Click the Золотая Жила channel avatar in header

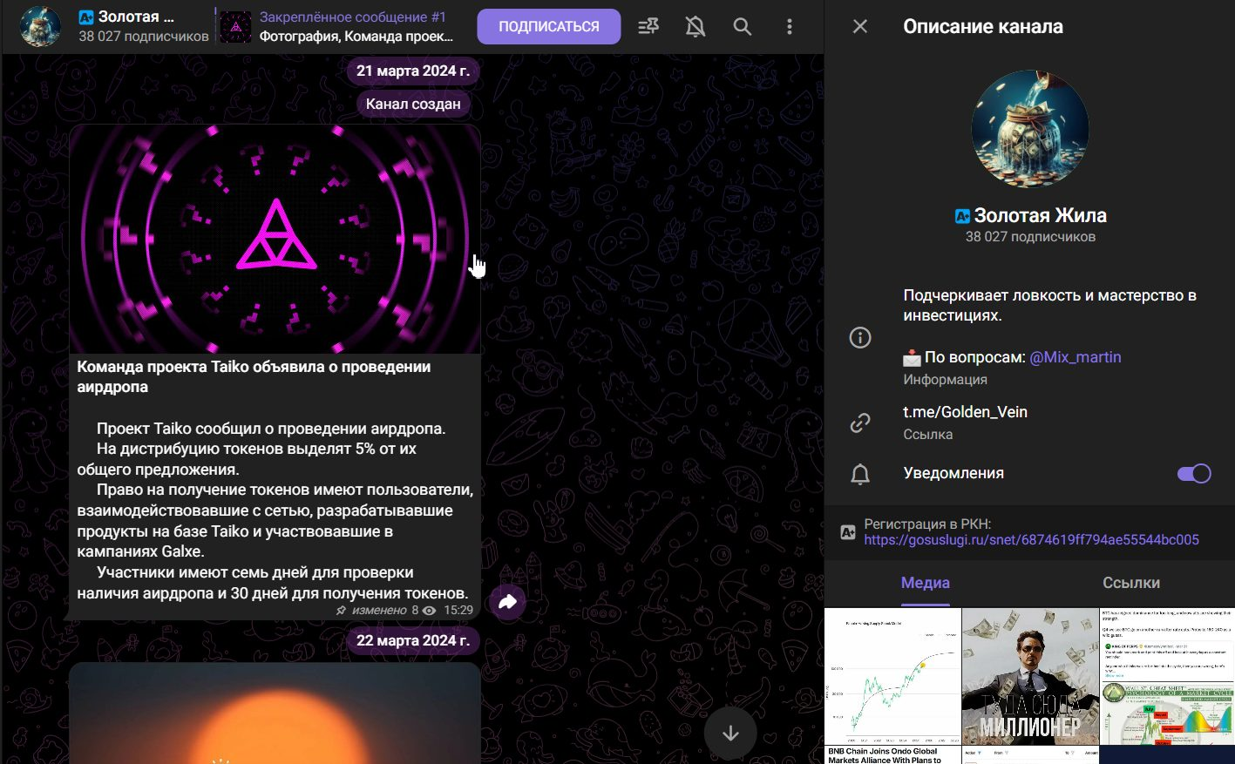point(40,27)
